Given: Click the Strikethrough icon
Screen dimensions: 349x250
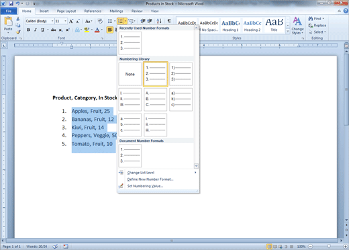Looking at the screenshot, I should [53, 30].
